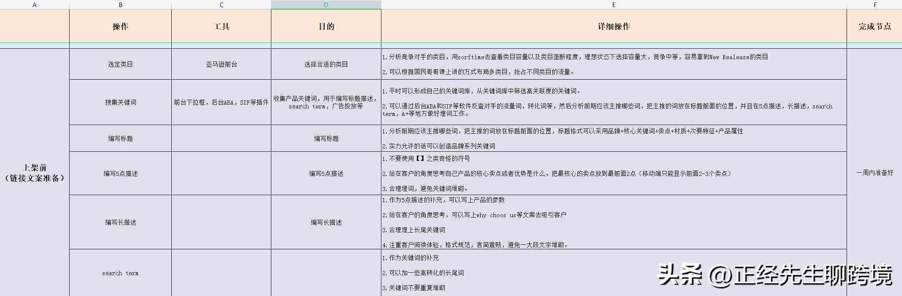Select the 编写标题 purpose cell in column D
This screenshot has height=296, width=902.
tap(326, 138)
